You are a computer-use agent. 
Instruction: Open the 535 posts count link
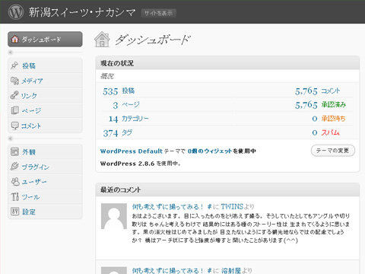tap(110, 91)
